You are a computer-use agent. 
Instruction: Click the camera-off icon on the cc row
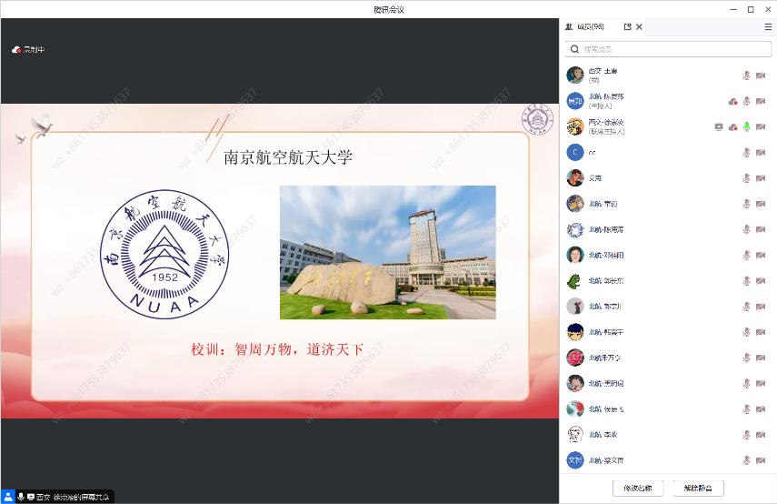pos(761,152)
